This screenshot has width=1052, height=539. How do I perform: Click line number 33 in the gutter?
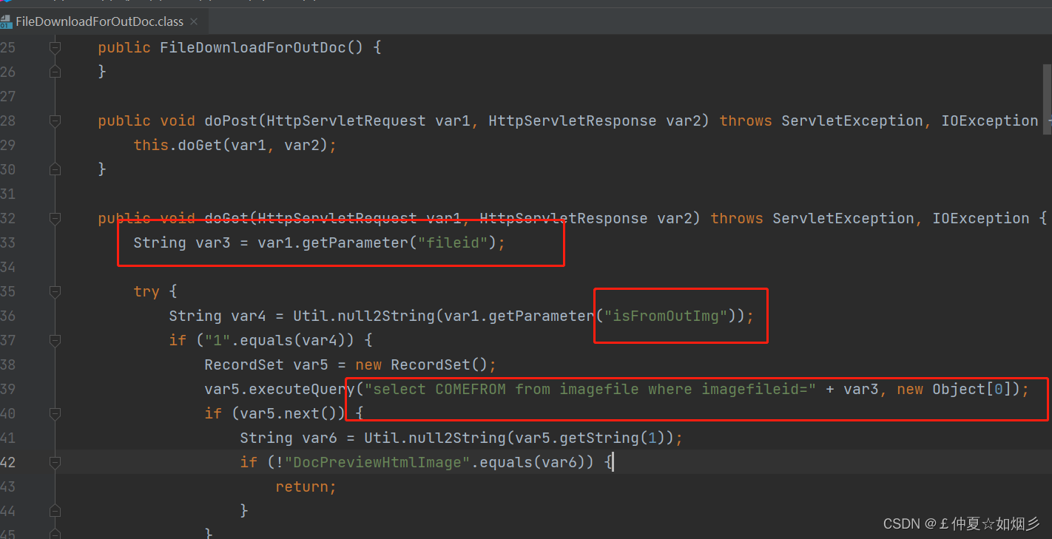(x=7, y=243)
